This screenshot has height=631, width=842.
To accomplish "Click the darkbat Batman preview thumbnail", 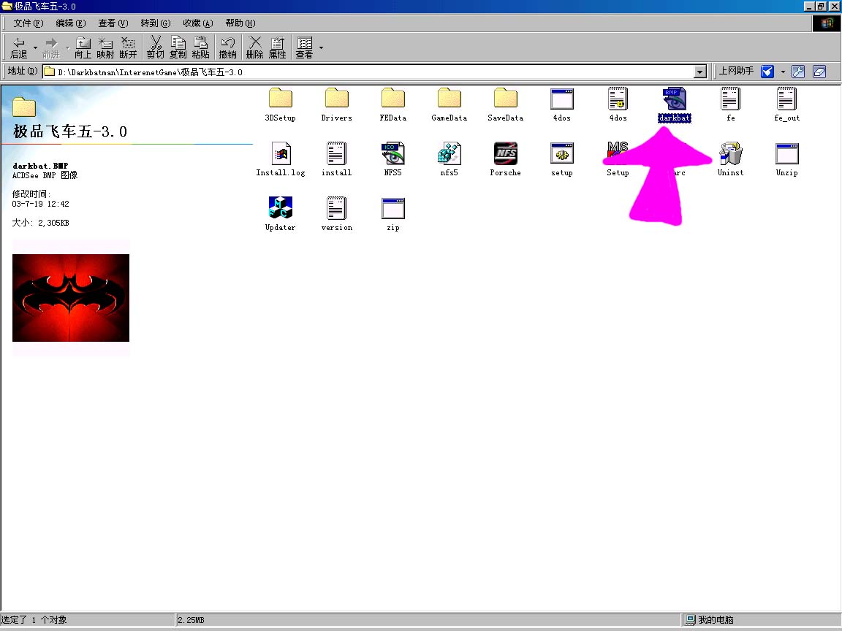I will [71, 298].
